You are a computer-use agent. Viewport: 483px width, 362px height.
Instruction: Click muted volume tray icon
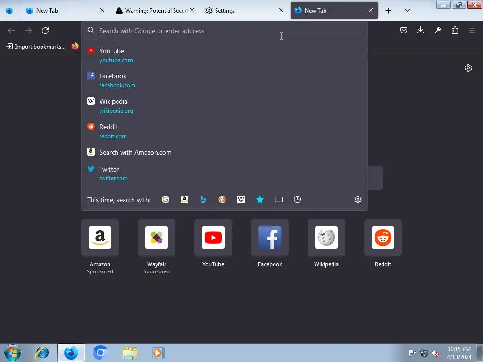click(435, 353)
